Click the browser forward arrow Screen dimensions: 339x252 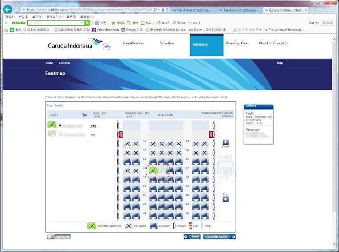(16, 10)
